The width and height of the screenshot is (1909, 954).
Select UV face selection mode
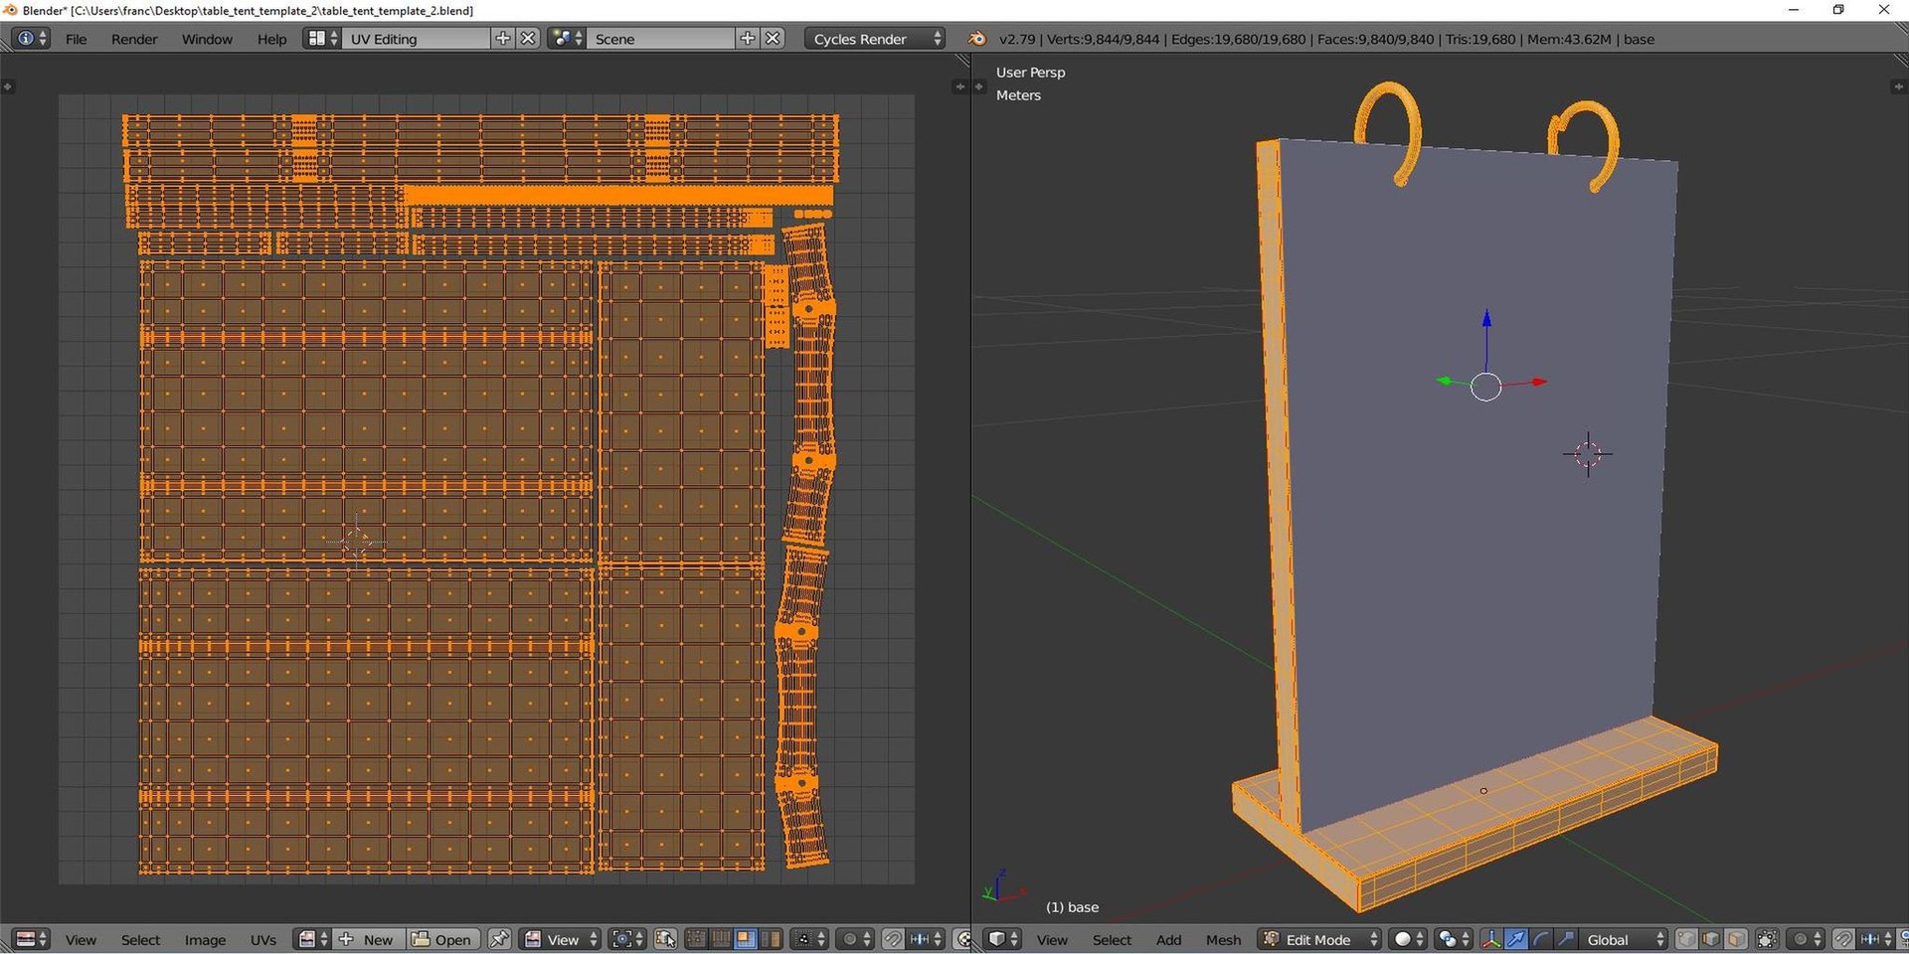(744, 939)
